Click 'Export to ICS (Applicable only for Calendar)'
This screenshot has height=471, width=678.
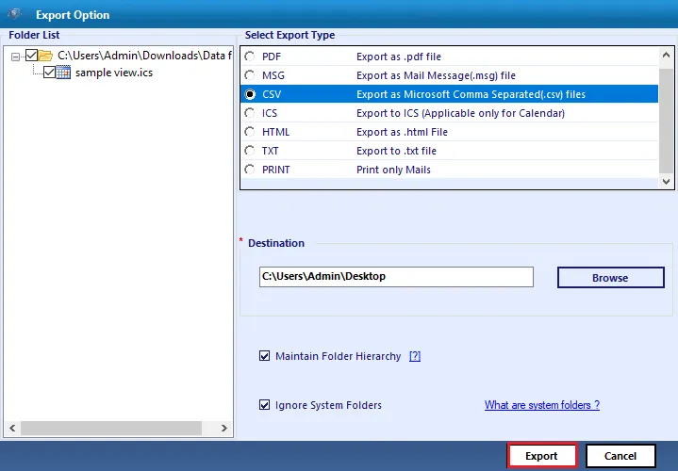point(460,113)
